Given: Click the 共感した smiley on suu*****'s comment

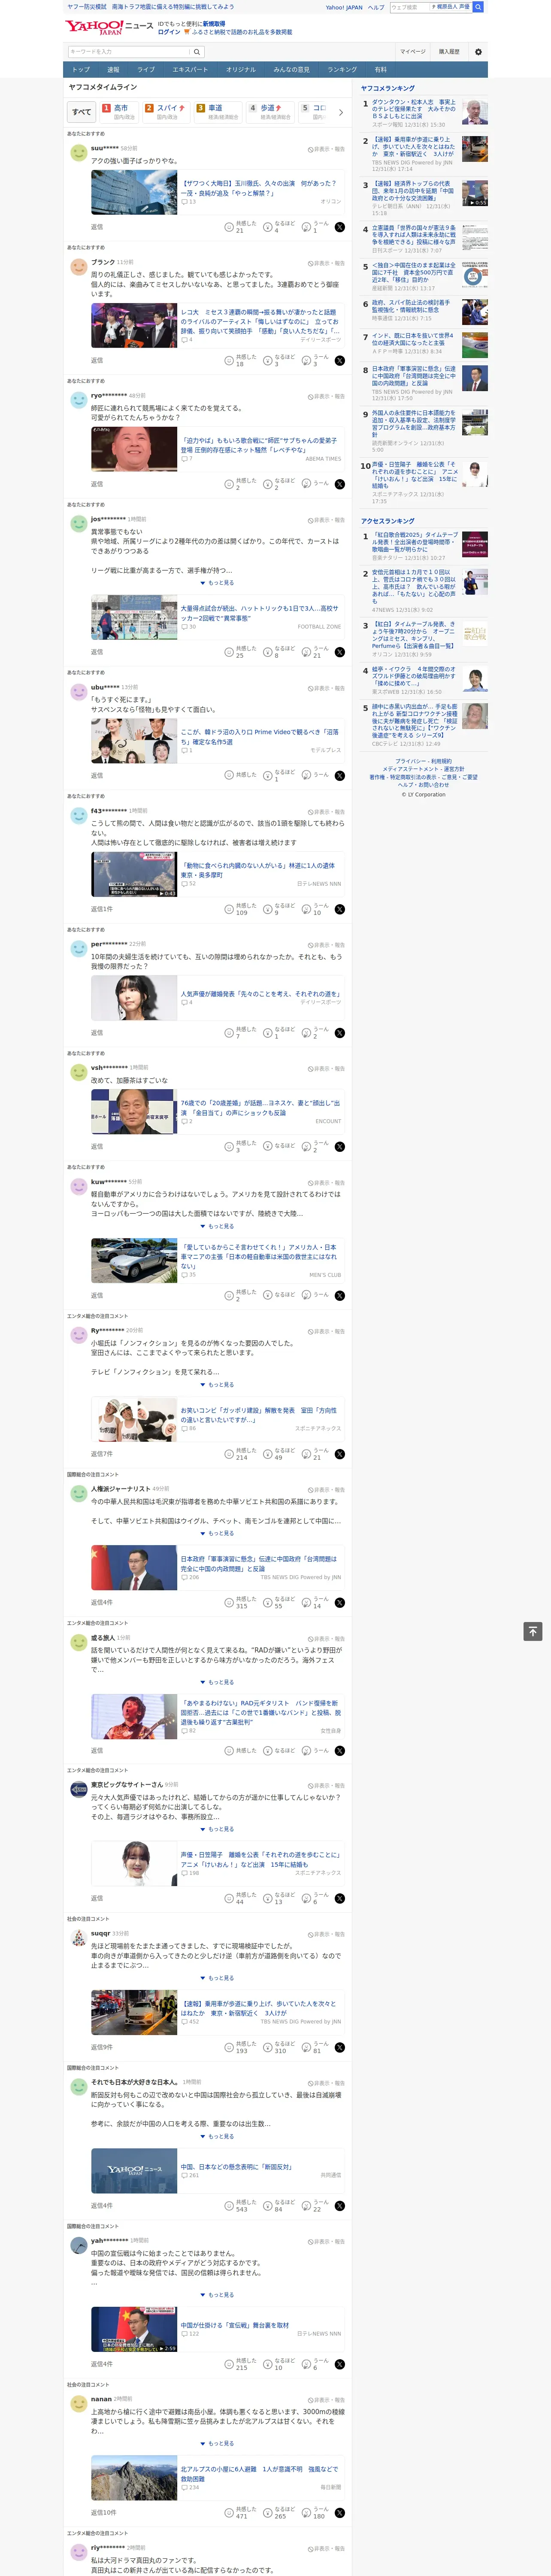Looking at the screenshot, I should 229,227.
